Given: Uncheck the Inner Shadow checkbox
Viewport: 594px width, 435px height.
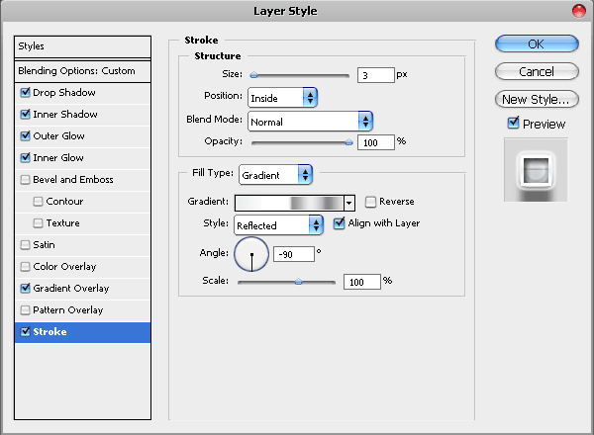Looking at the screenshot, I should click(x=26, y=115).
